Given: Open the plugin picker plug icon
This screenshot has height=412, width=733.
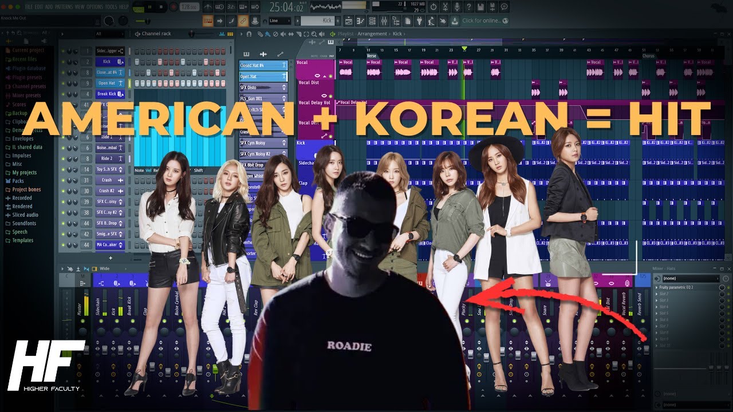Looking at the screenshot, I should (x=419, y=21).
